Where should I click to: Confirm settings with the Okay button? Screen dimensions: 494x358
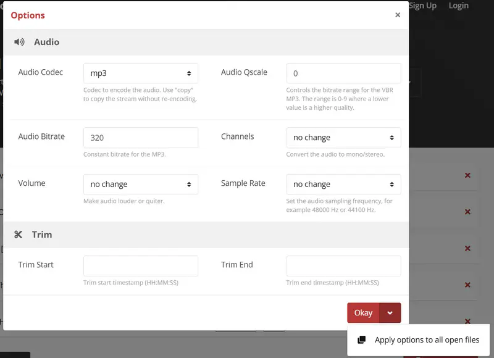click(x=362, y=313)
